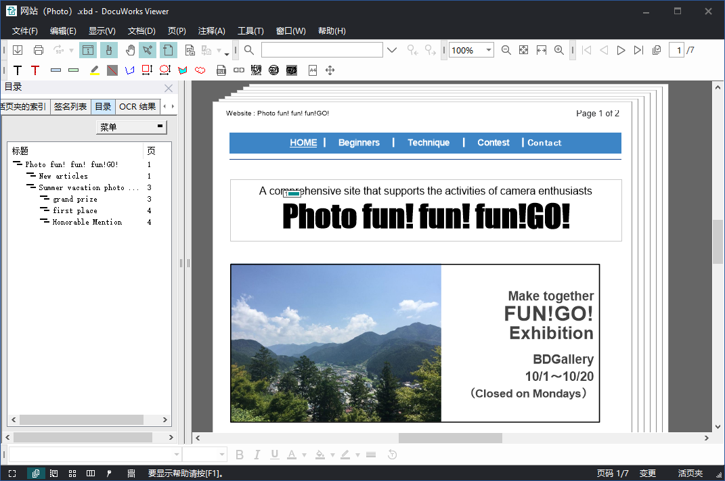Screen dimensions: 725x481
Task: Click the page number input field
Action: click(676, 50)
